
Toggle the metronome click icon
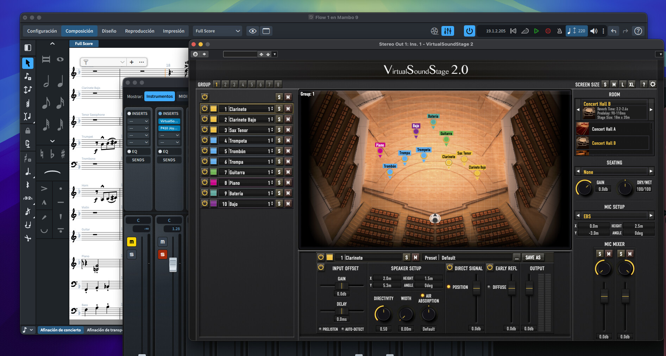pos(559,31)
